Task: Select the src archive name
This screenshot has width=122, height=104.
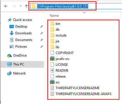Action: coord(58,82)
